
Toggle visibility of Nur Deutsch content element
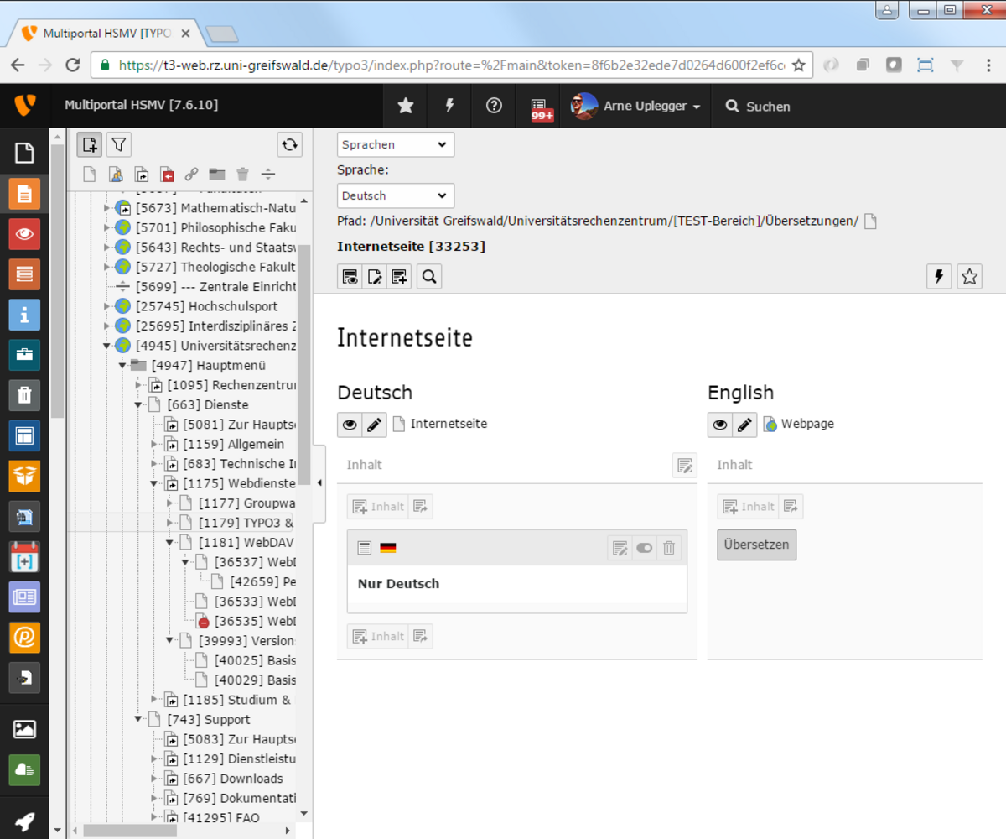point(644,548)
